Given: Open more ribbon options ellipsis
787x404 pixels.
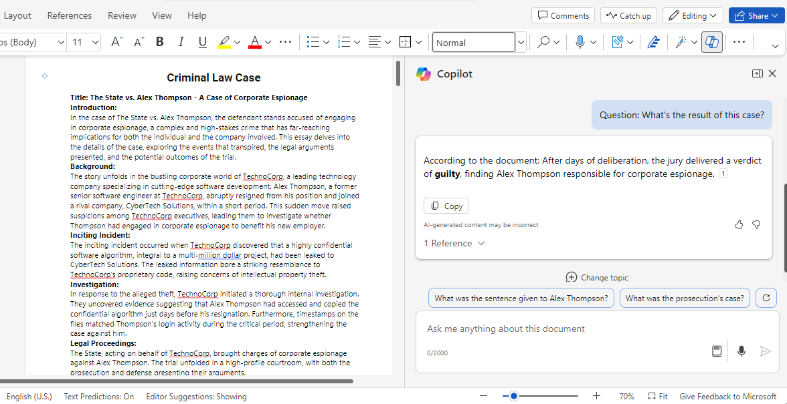Looking at the screenshot, I should 739,43.
